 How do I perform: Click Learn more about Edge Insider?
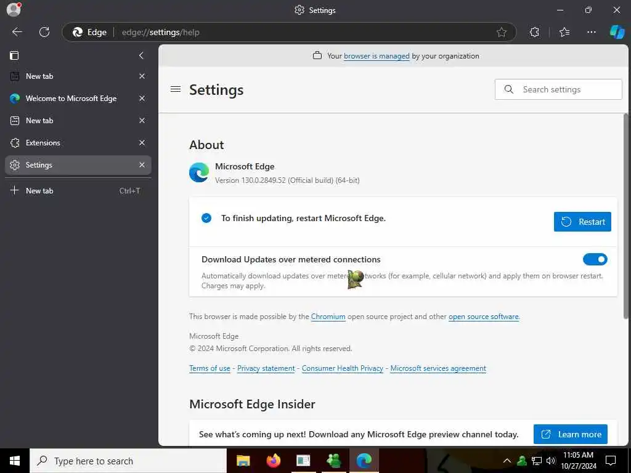(570, 434)
